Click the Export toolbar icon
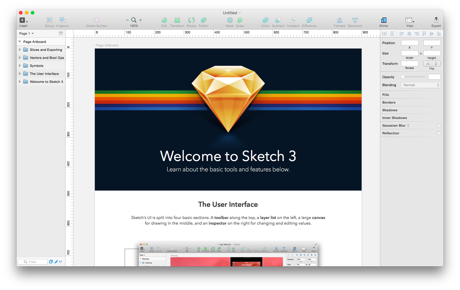This screenshot has width=460, height=290. click(436, 20)
